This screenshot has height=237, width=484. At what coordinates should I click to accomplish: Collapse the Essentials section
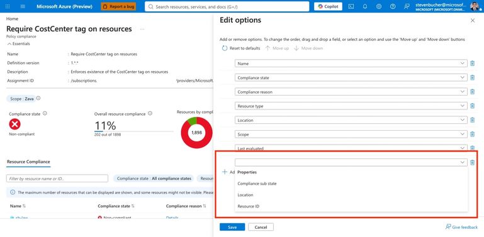(x=18, y=44)
